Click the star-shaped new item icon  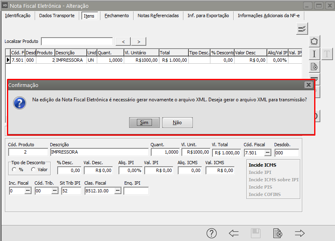click(314, 41)
